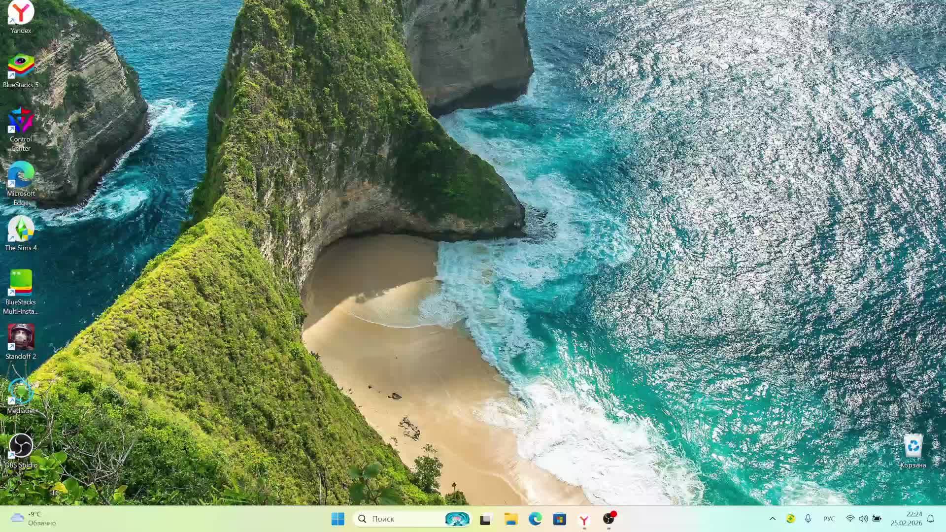Open Task View from the taskbar
Image resolution: width=946 pixels, height=532 pixels.
click(486, 519)
